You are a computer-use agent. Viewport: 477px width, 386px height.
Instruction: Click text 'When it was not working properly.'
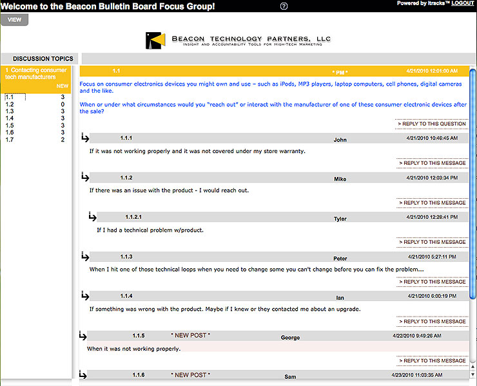[x=134, y=349]
